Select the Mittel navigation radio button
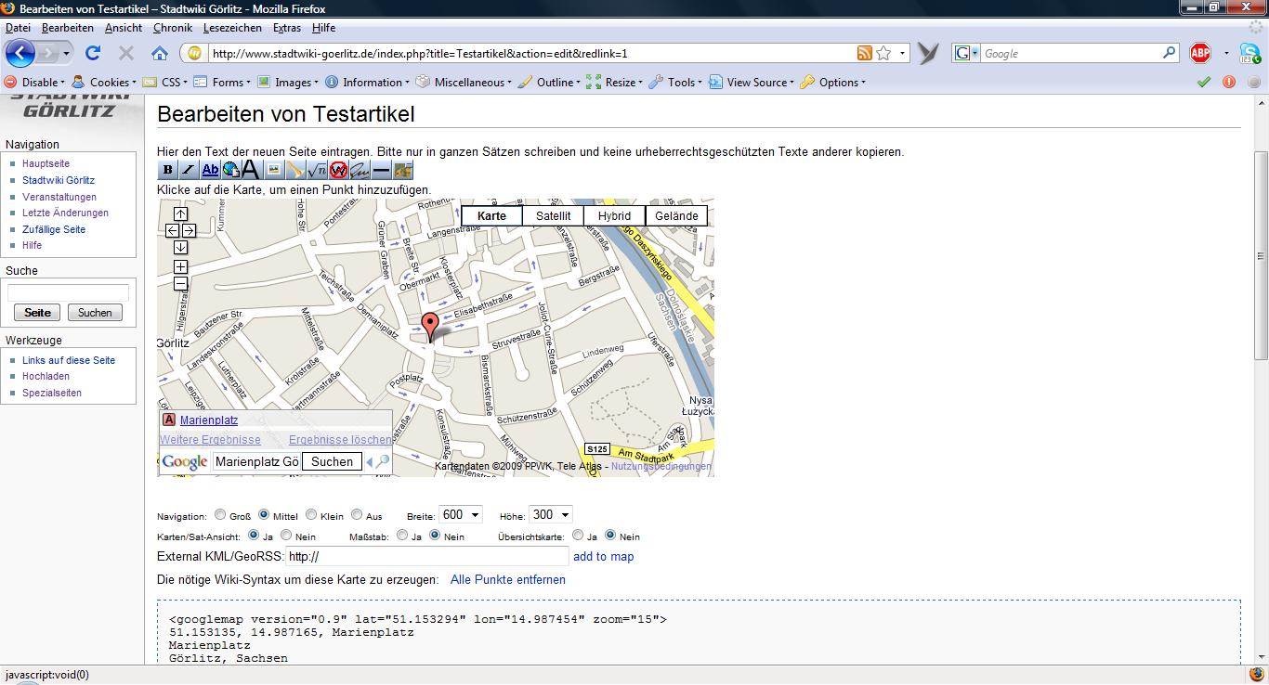1269x685 pixels. (264, 514)
